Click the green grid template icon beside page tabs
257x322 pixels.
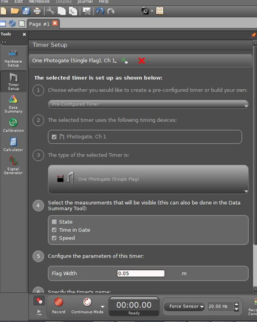(21, 24)
